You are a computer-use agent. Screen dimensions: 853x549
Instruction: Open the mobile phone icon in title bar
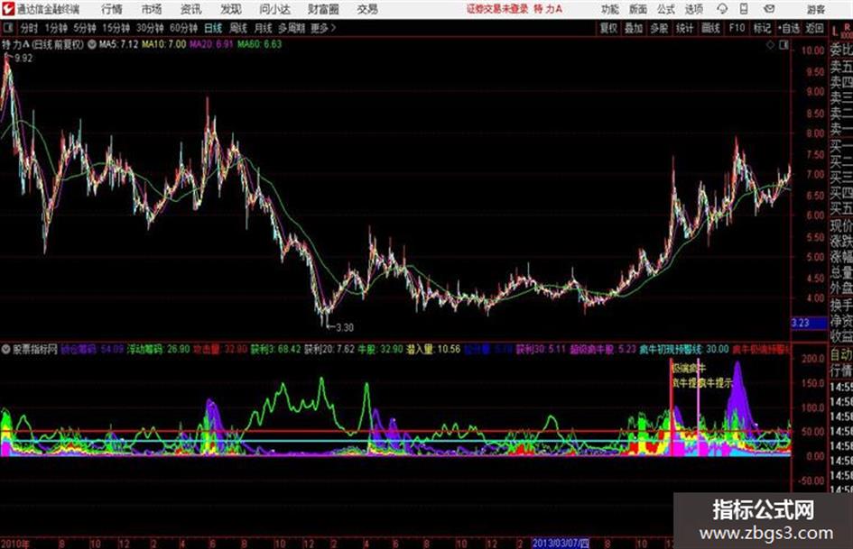point(744,9)
